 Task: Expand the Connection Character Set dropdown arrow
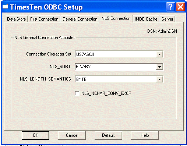159,54
